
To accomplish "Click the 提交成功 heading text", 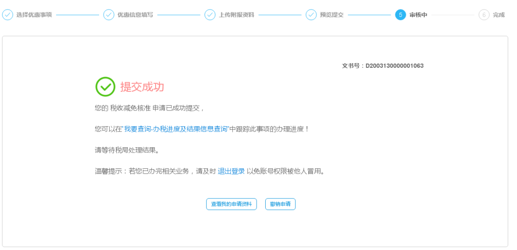I will click(142, 87).
